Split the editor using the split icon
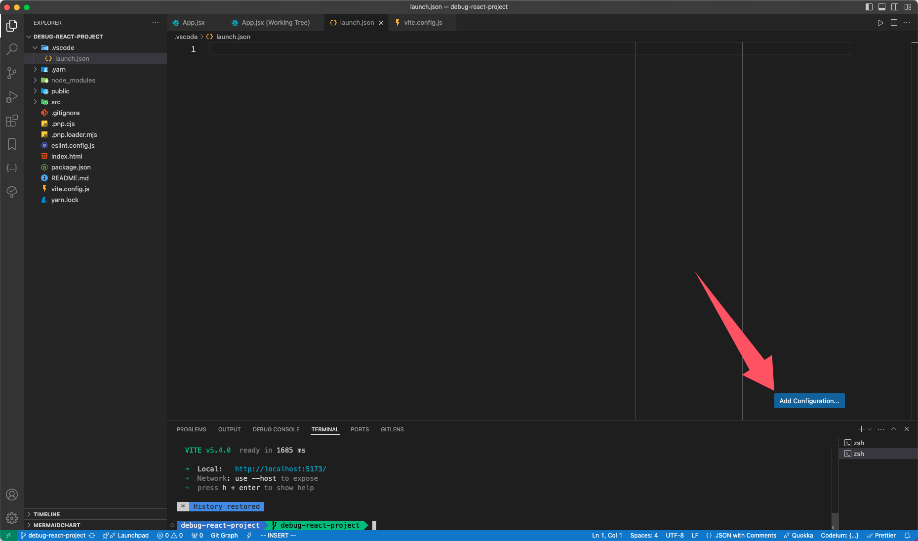This screenshot has width=918, height=541. coord(894,22)
